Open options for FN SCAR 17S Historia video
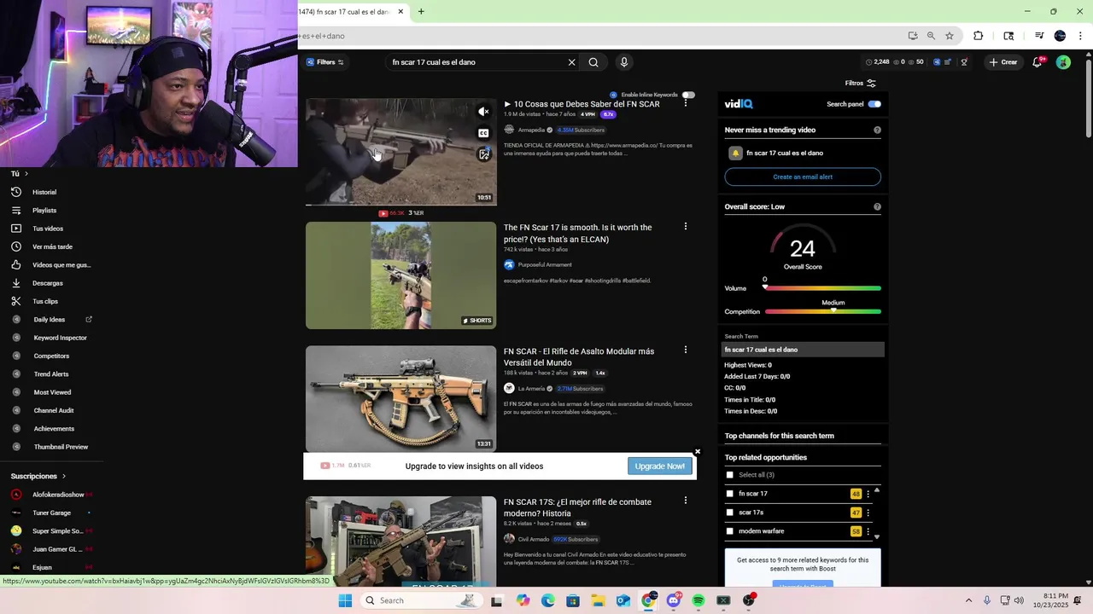Screen dimensions: 1093x614 [685, 501]
